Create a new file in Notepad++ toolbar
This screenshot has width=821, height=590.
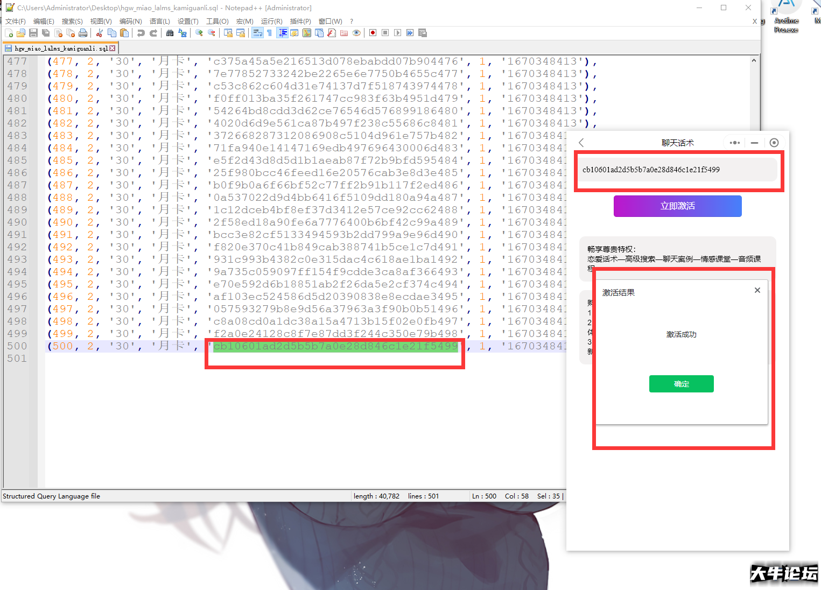click(9, 33)
